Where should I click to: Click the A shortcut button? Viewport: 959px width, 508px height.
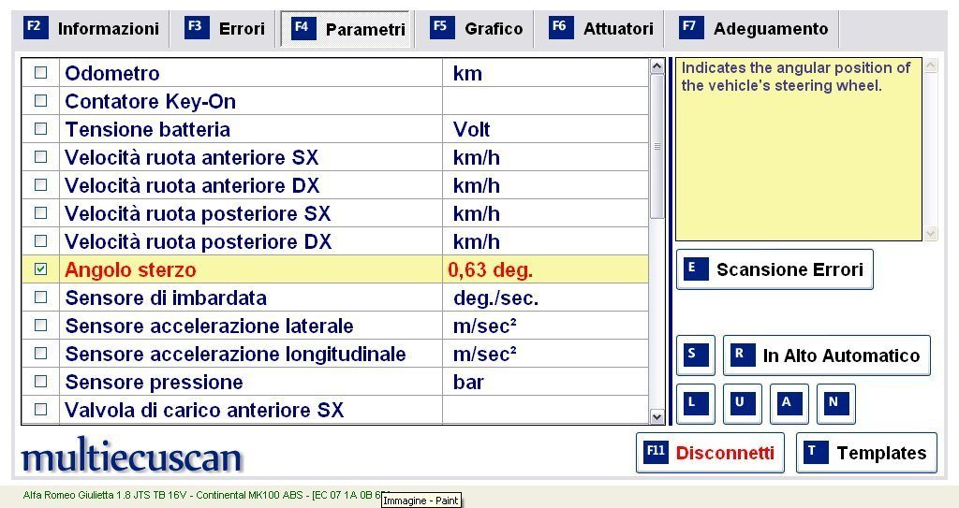[789, 403]
